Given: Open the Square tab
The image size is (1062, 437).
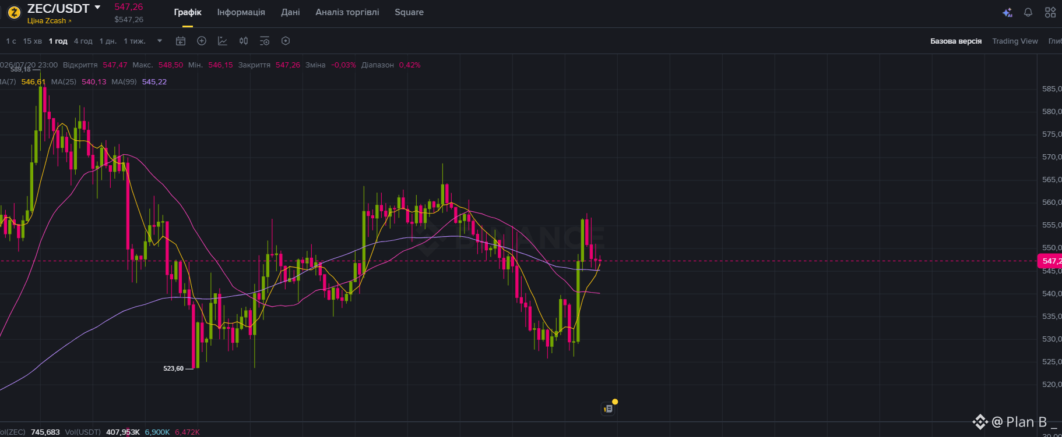Looking at the screenshot, I should 409,12.
